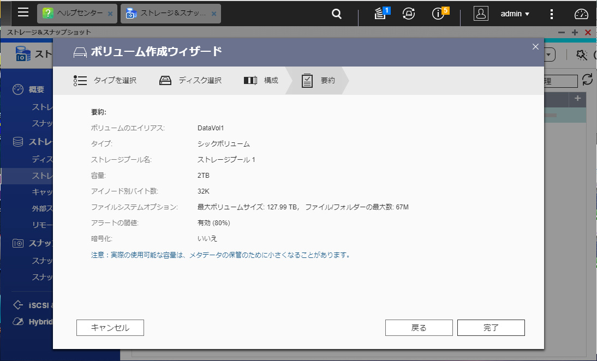
Task: Close the ストレージ&スナップショット taskbar tab
Action: [214, 14]
